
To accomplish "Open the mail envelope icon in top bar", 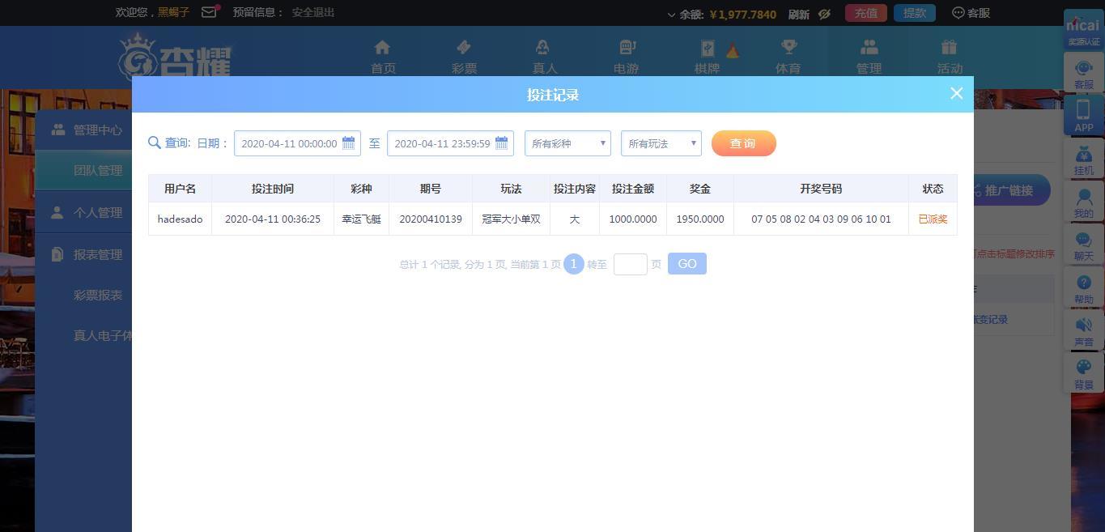I will [210, 12].
